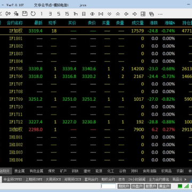Sort by 成交量 column header
Screen dimensions: 192x192
138,23
